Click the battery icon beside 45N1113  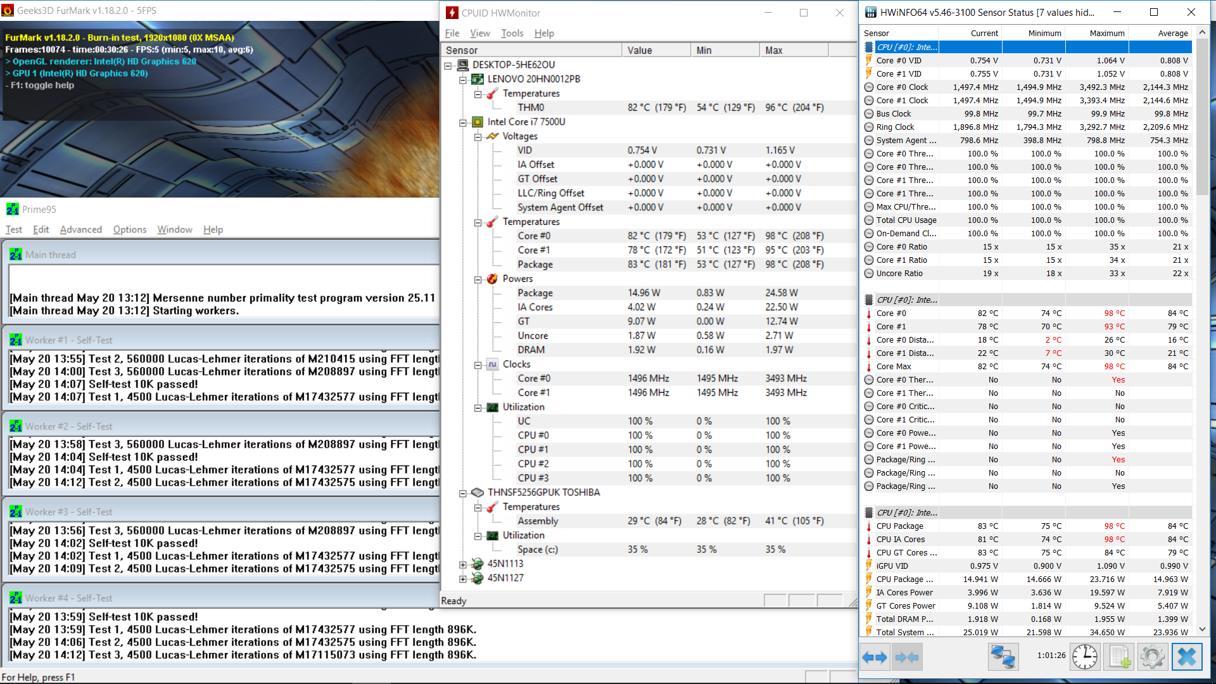[x=478, y=564]
